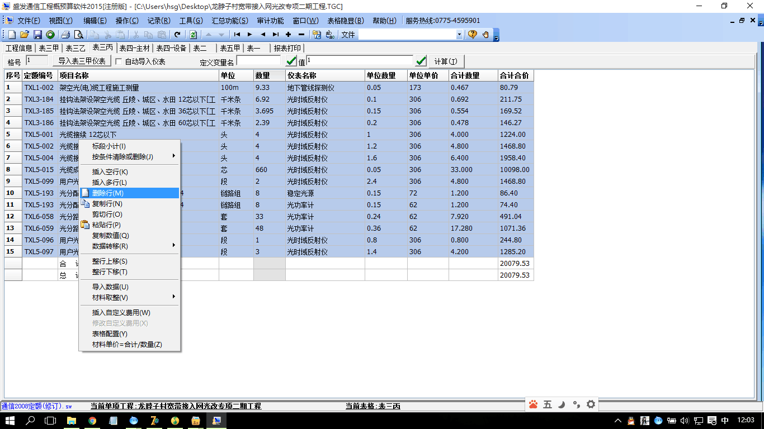Add a record with the plus icon
Viewport: 764px width, 429px height.
(289, 35)
